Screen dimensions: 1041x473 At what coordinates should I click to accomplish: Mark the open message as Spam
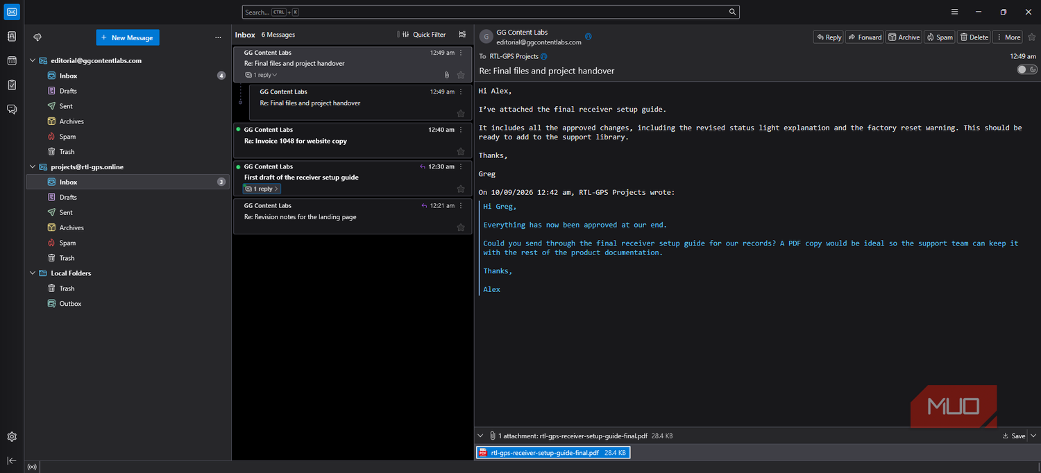coord(940,37)
